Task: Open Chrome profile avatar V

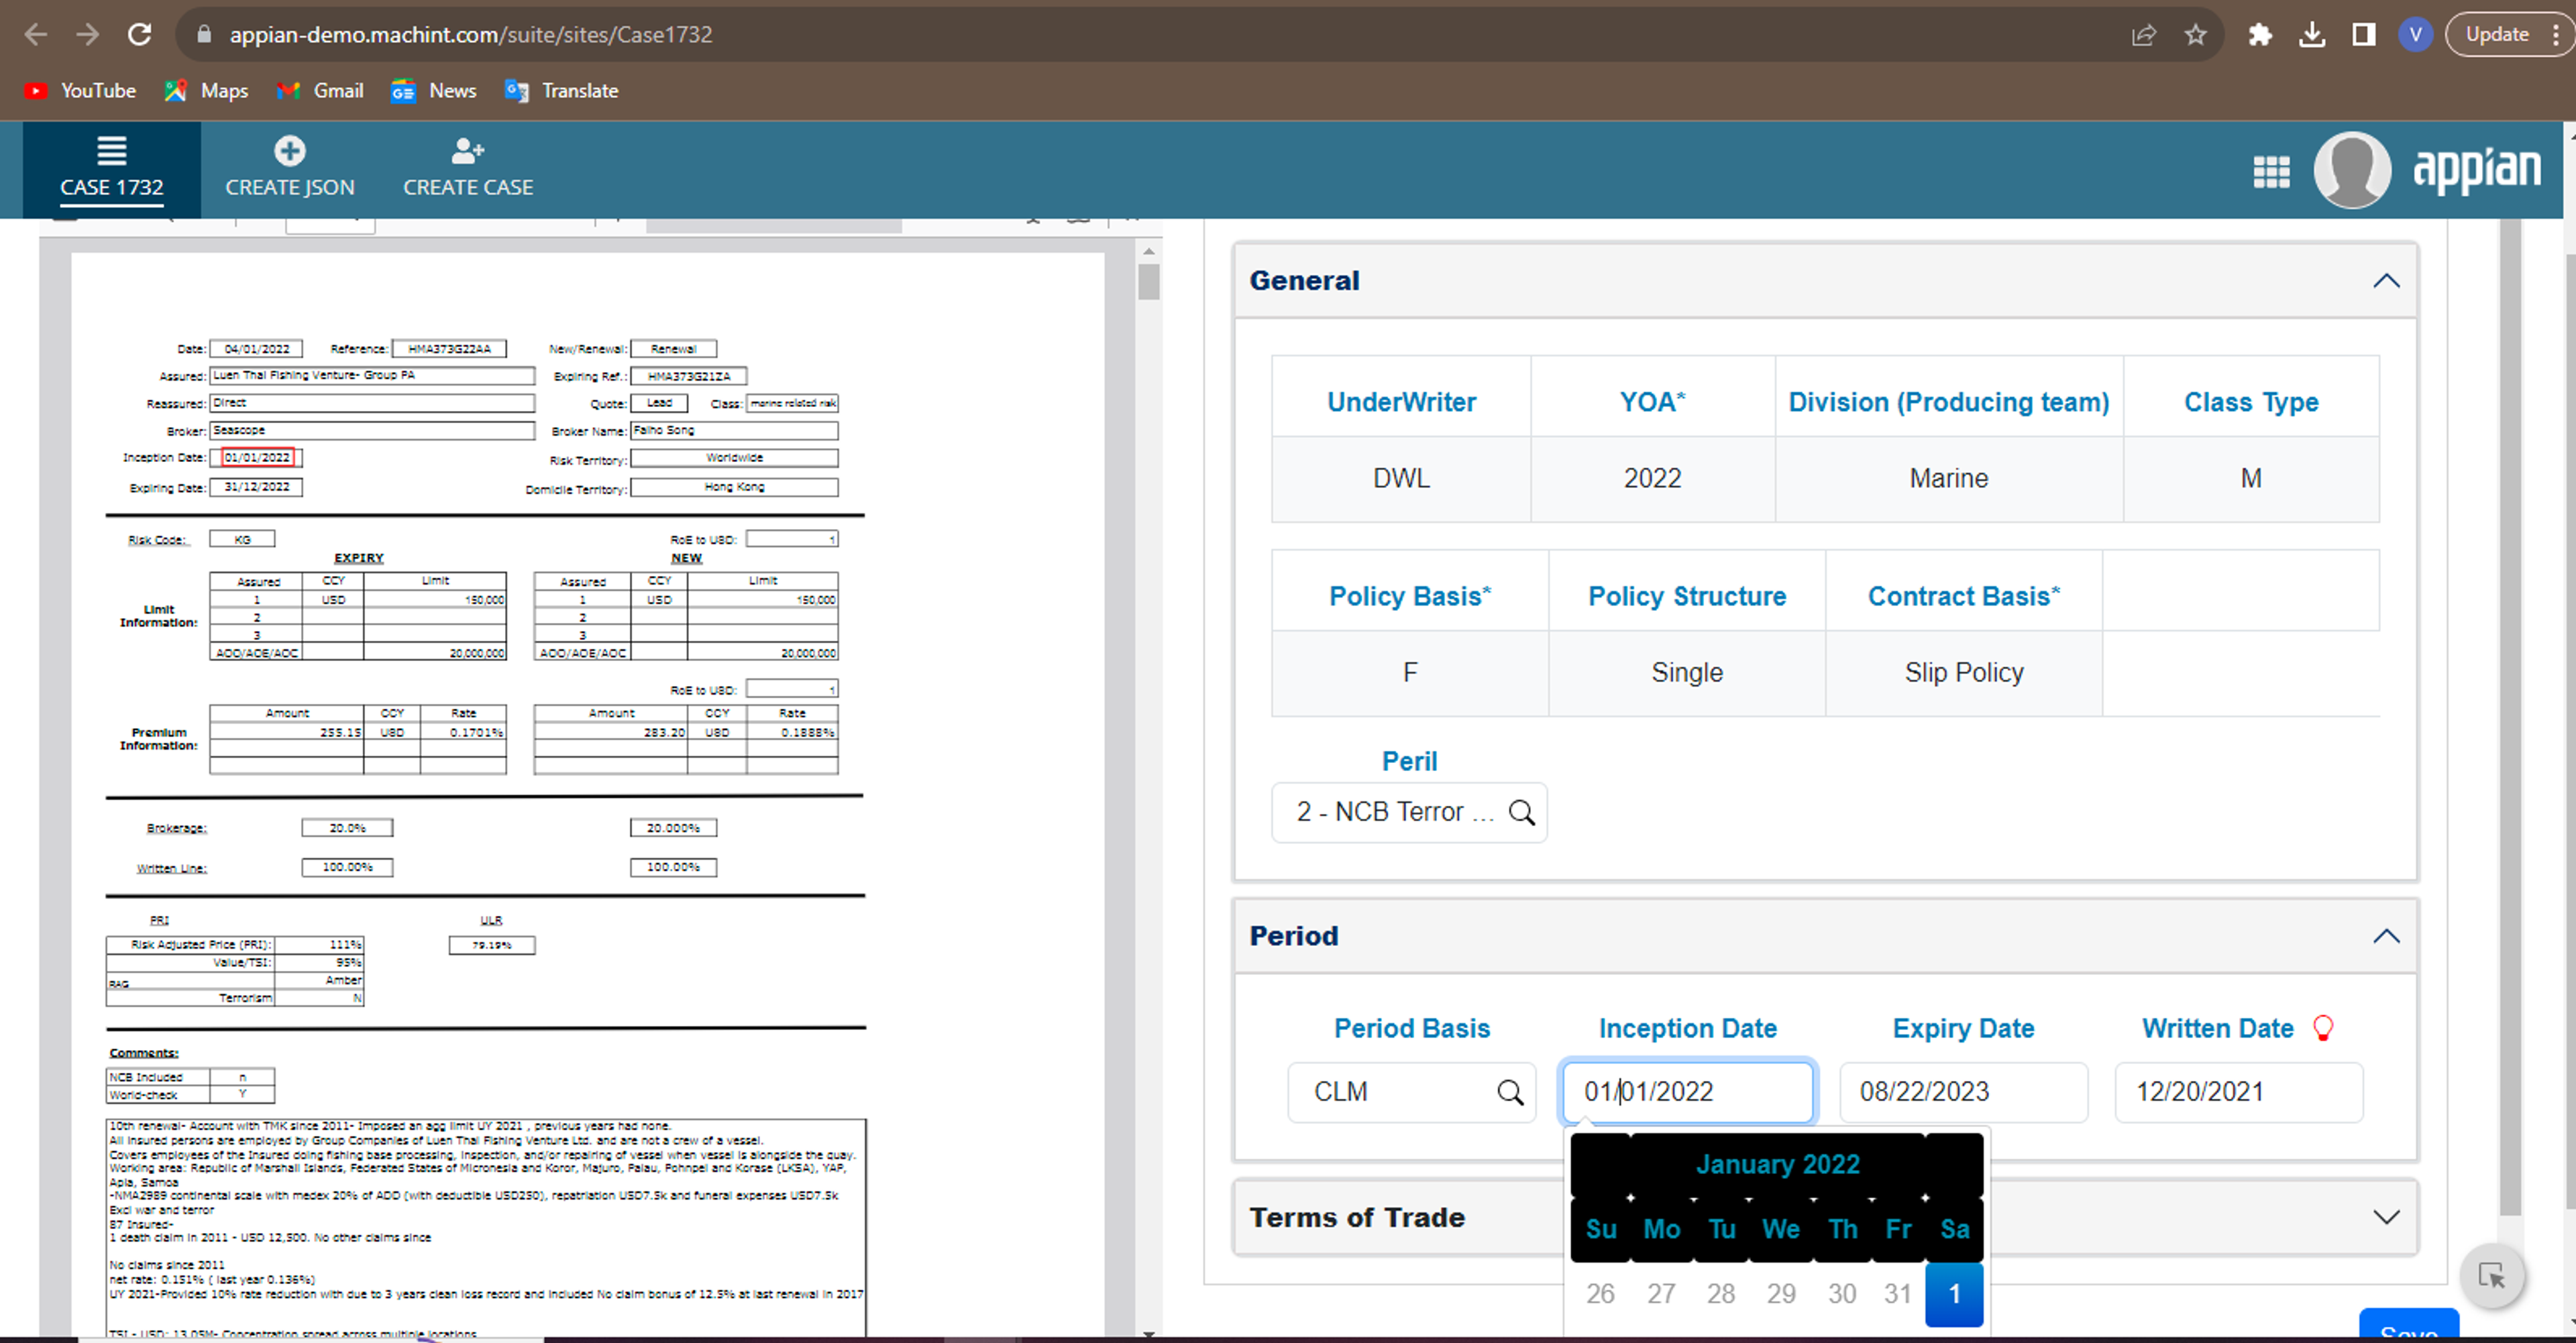Action: [x=2416, y=35]
